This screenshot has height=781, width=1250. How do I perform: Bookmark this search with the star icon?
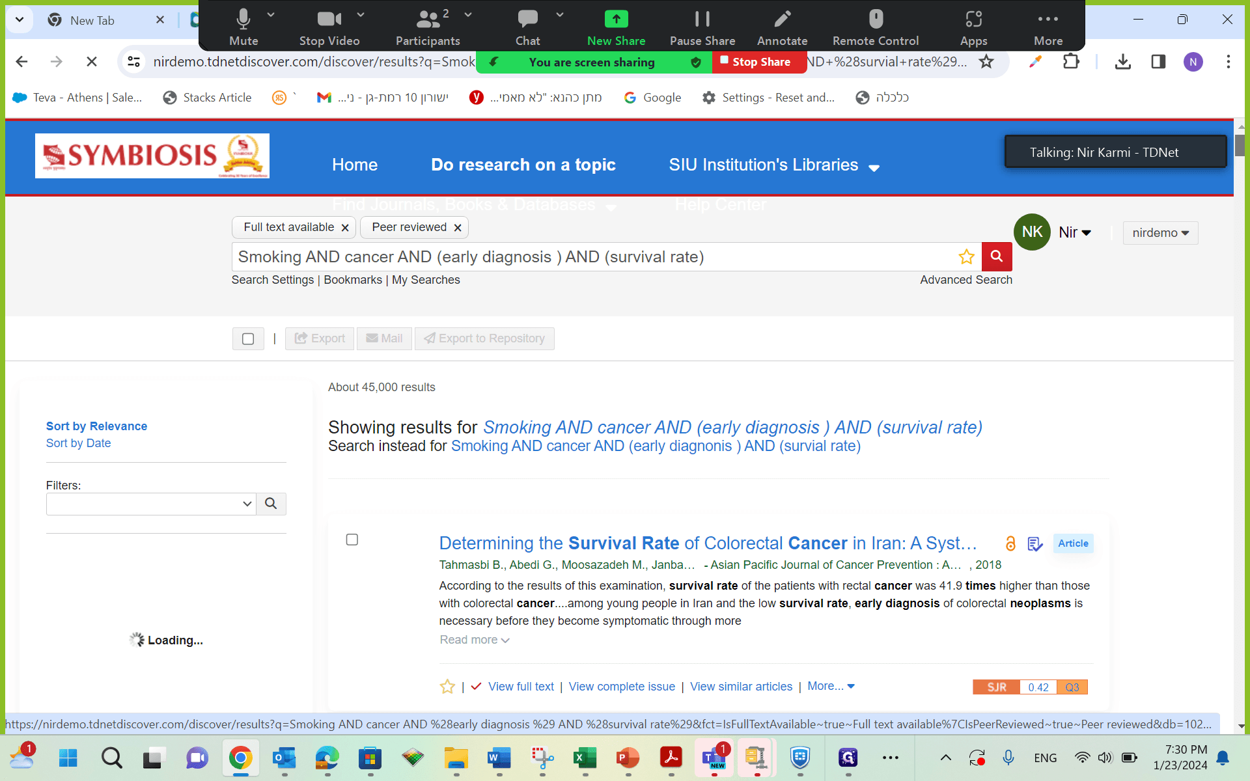pos(966,257)
